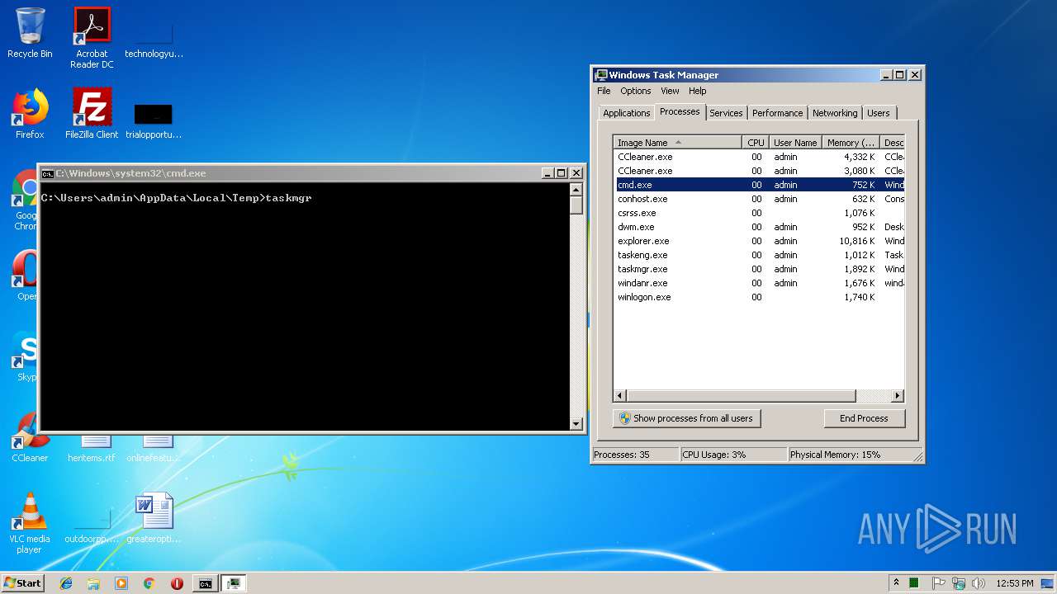Select the windanr.exe process row
This screenshot has height=594, width=1057.
pos(760,283)
